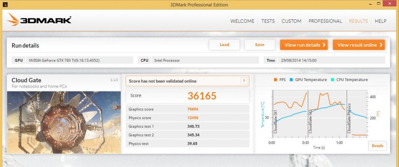Open the question mark help icon
This screenshot has width=399, height=167.
pyautogui.click(x=244, y=81)
